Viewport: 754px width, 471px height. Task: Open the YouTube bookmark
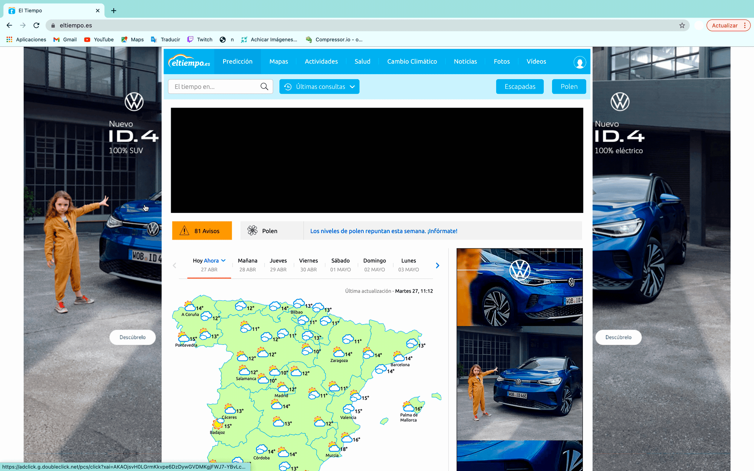[99, 40]
